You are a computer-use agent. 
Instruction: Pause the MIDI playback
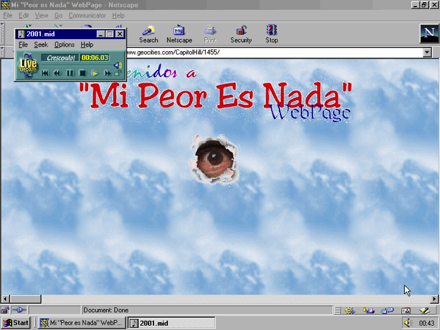[x=70, y=73]
